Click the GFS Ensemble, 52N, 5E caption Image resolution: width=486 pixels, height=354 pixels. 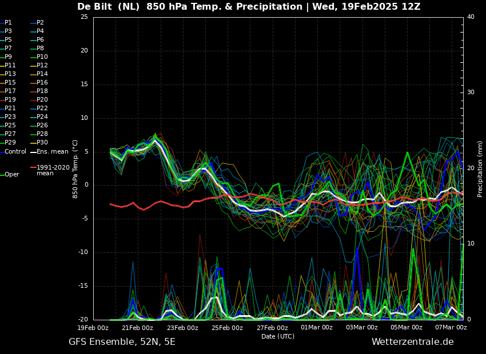(x=122, y=342)
